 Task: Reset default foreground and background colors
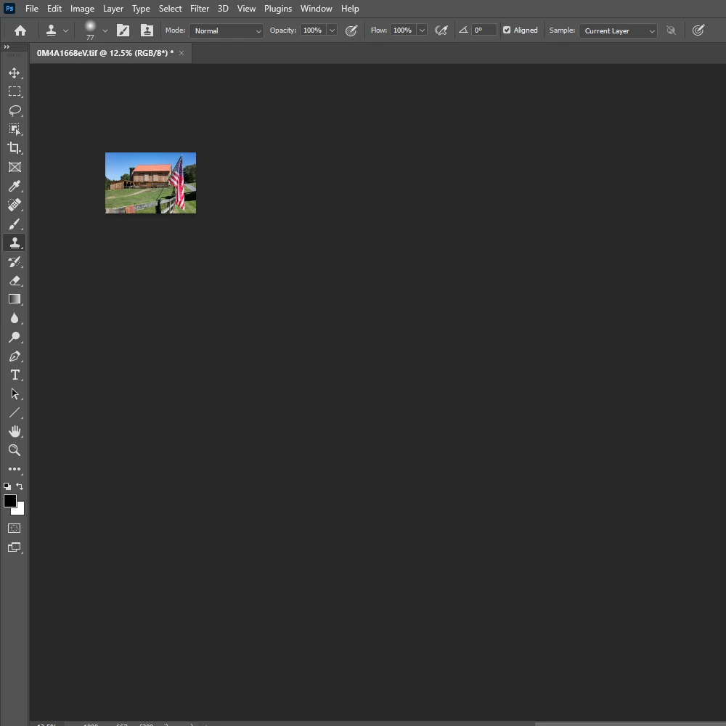[x=7, y=486]
